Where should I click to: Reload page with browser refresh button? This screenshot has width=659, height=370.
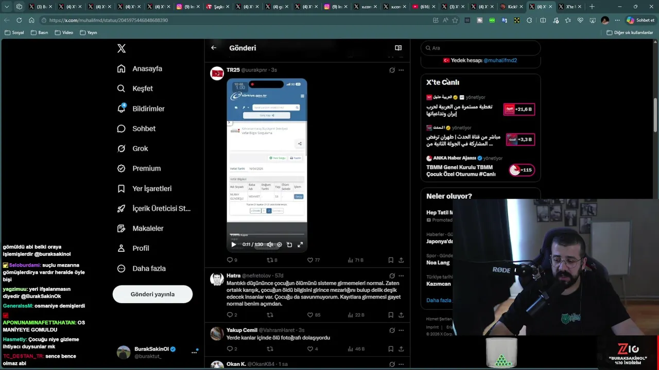[19, 20]
